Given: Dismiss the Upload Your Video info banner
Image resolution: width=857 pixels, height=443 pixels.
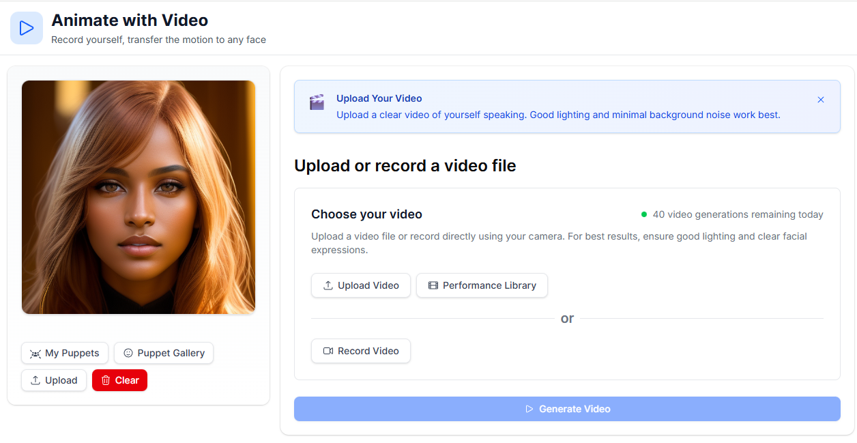Looking at the screenshot, I should tap(821, 99).
